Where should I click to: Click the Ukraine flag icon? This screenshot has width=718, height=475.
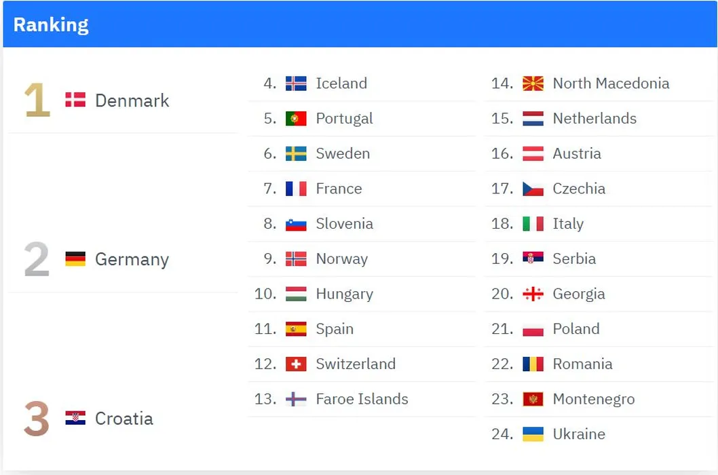(533, 434)
